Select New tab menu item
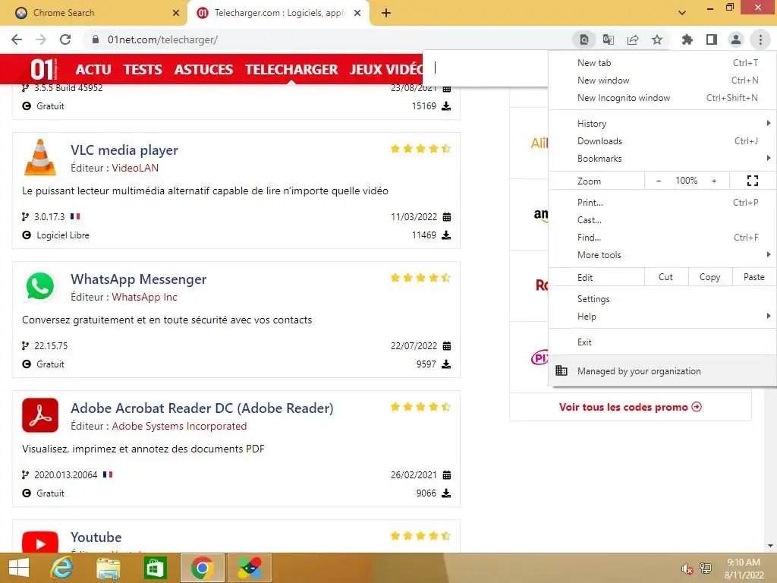 click(x=662, y=63)
